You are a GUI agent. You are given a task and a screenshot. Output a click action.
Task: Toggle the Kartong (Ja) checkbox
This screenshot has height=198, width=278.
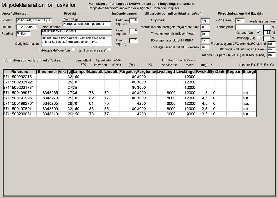tap(259, 32)
